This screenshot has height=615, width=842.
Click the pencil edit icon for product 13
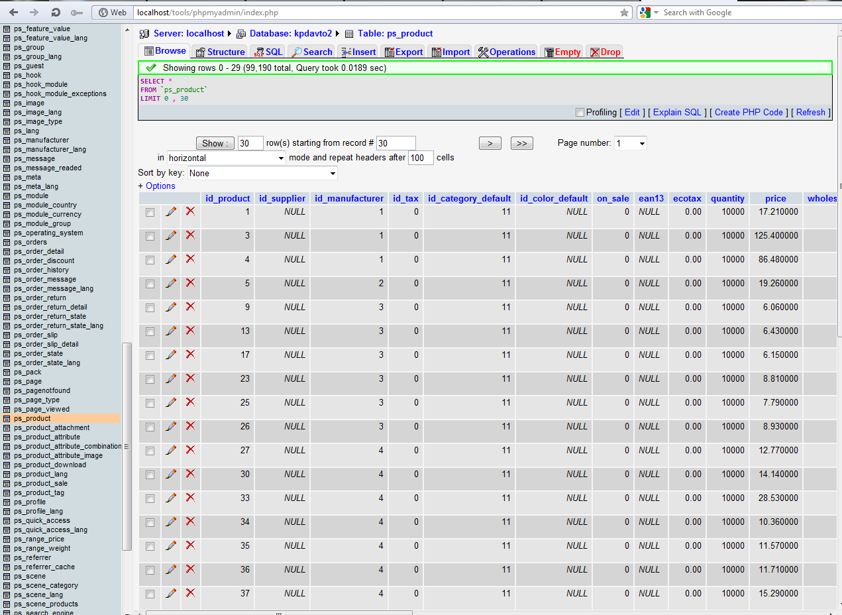(171, 331)
